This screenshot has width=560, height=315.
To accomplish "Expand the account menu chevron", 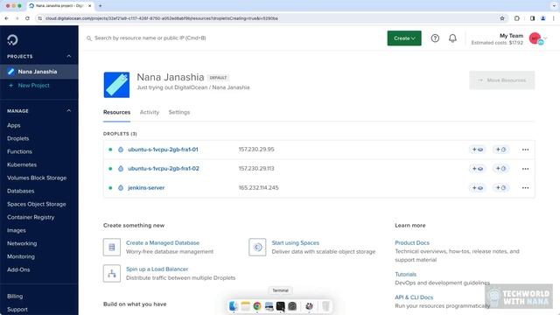I will (545, 38).
